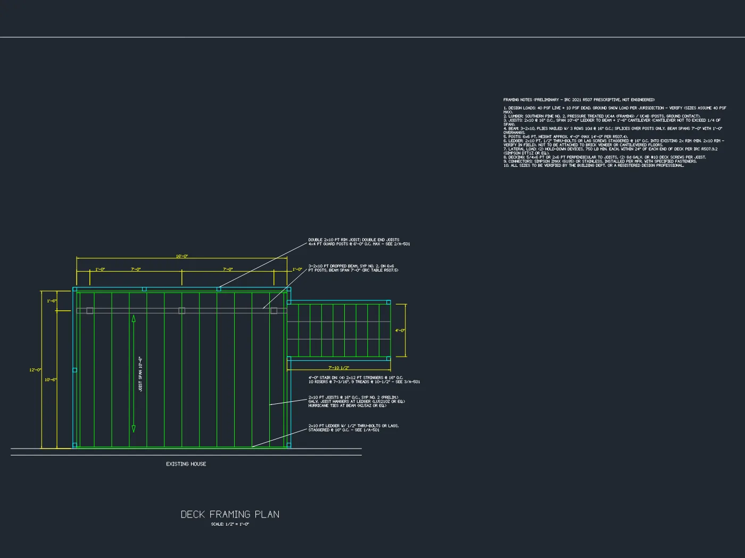Select the "SCALE: 1/2" = 1'-0"" text
745x558 pixels.
(230, 525)
